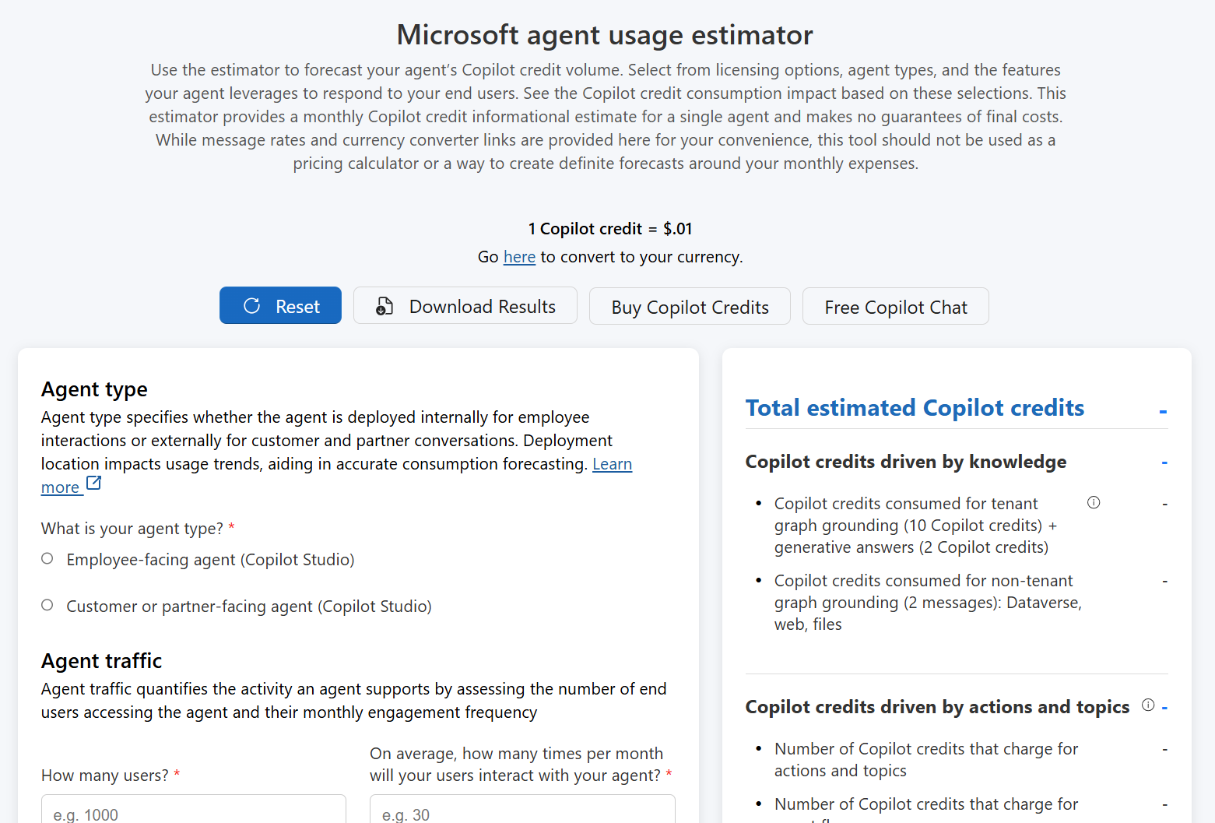Click Copilot credits driven by actions heading
Viewport: 1215px width, 823px height.
936,707
